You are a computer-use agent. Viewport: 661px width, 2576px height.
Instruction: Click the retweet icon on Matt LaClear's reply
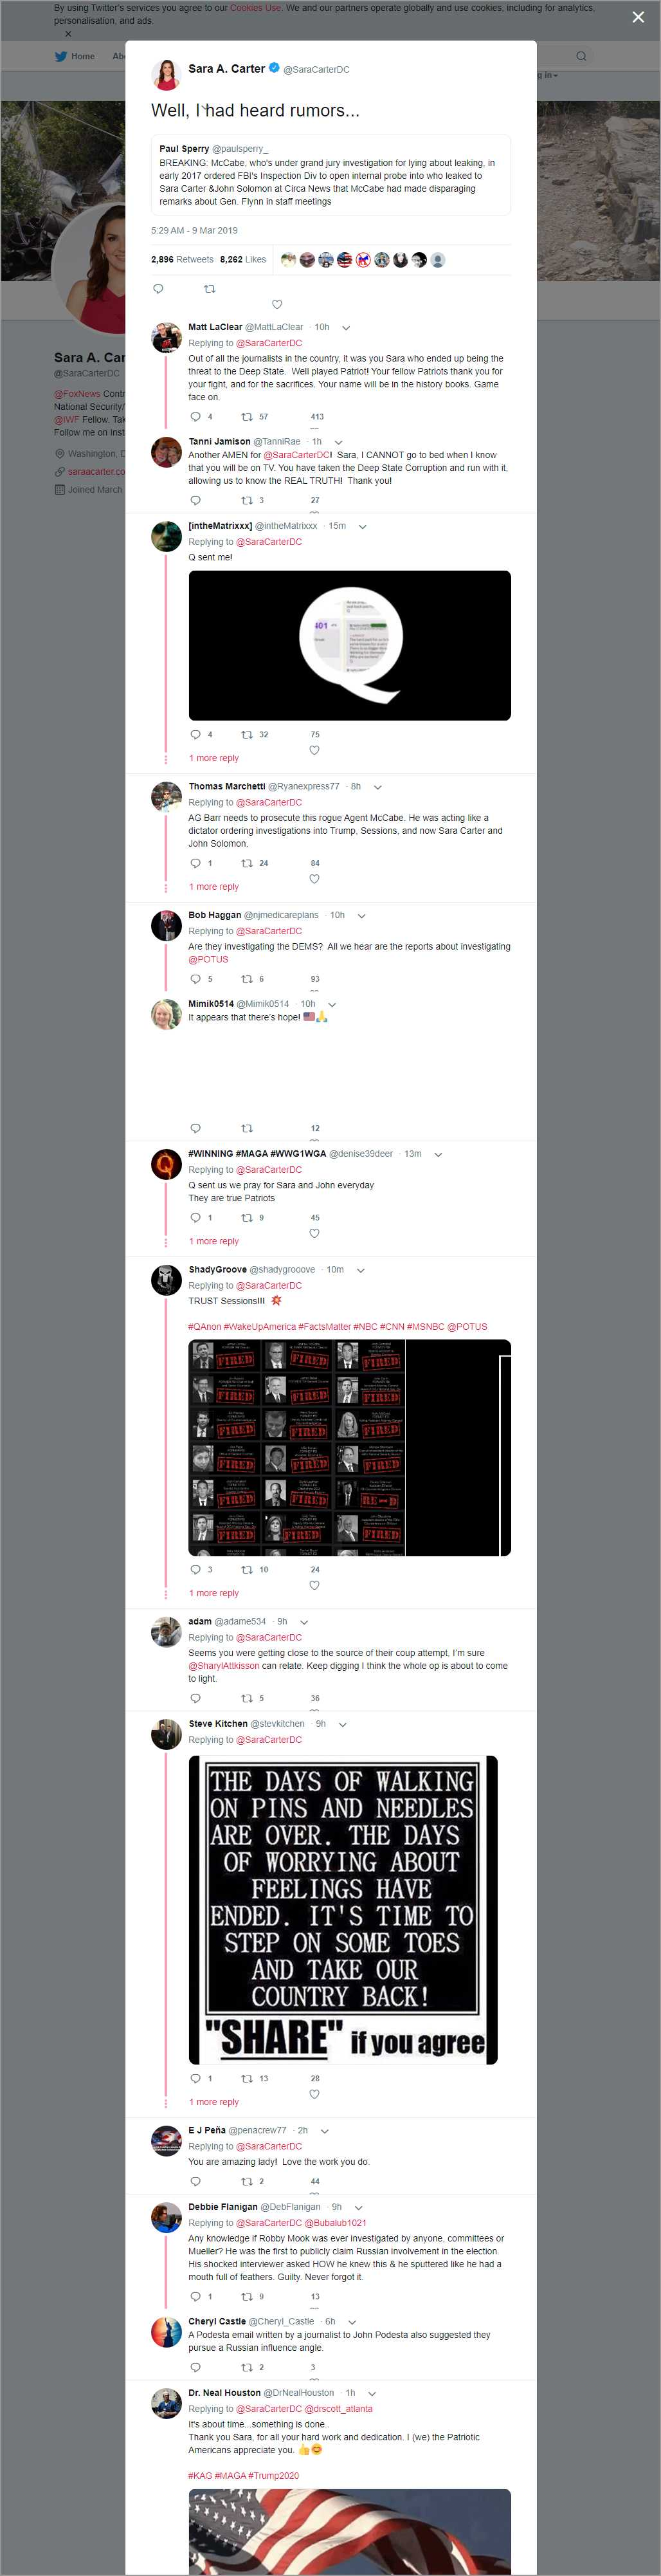click(x=246, y=416)
